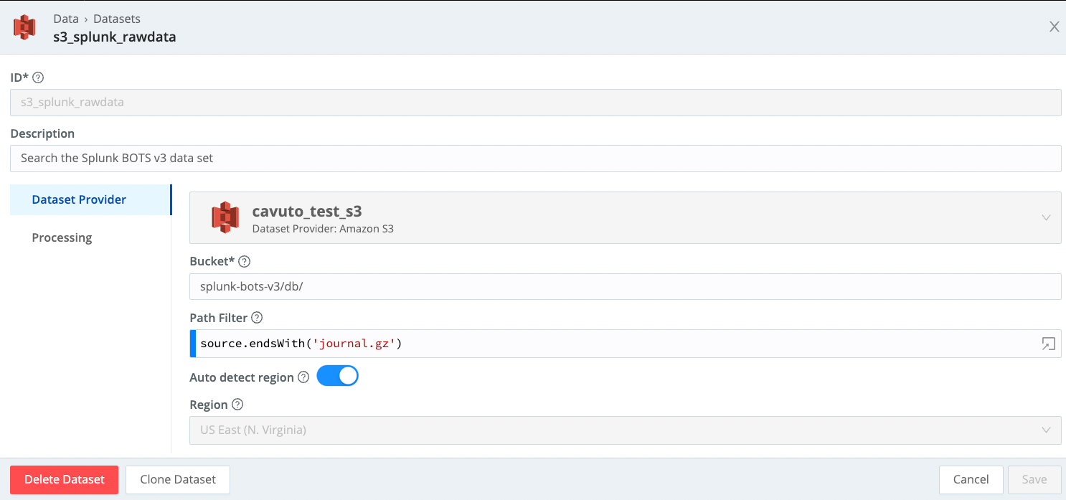The height and width of the screenshot is (500, 1066).
Task: Open the Auto detect region help tooltip
Action: (303, 377)
